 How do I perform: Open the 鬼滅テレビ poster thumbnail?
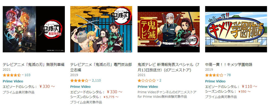tap(168, 29)
